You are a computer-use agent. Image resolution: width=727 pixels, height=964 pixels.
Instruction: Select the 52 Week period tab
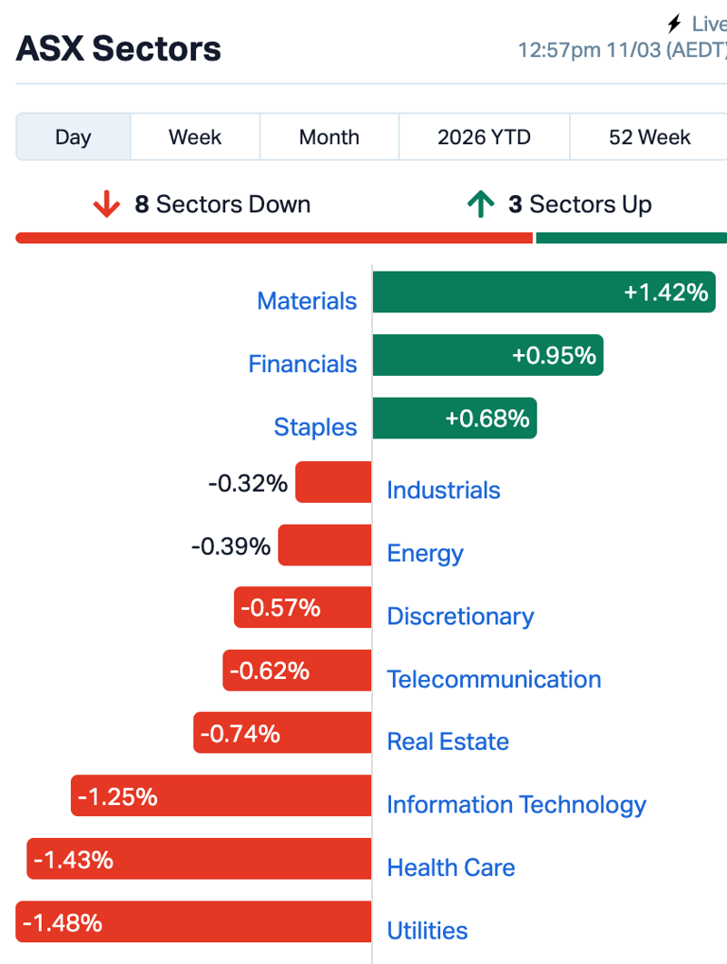click(x=649, y=136)
